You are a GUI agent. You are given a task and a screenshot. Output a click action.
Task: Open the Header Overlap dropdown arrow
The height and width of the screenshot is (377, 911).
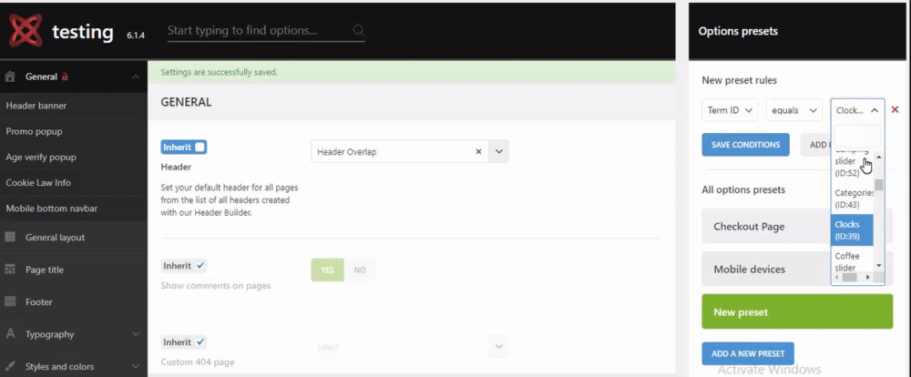pos(498,151)
